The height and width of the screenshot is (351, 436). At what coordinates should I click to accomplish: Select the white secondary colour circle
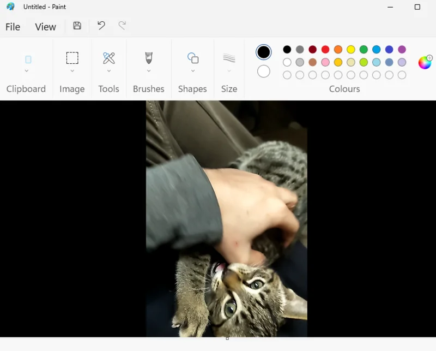(264, 71)
